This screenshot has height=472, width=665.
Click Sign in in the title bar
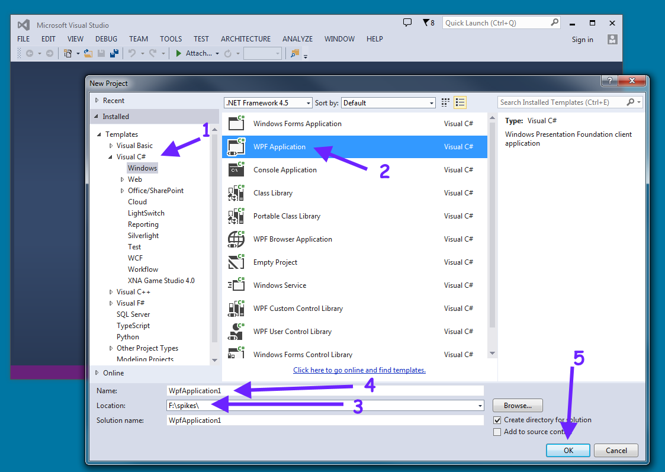click(x=582, y=40)
